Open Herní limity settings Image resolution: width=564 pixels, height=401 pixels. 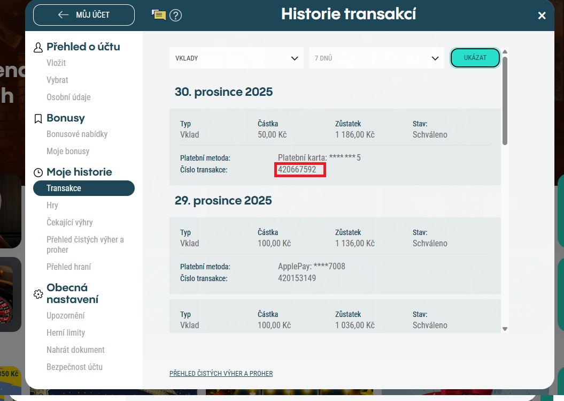tap(66, 333)
